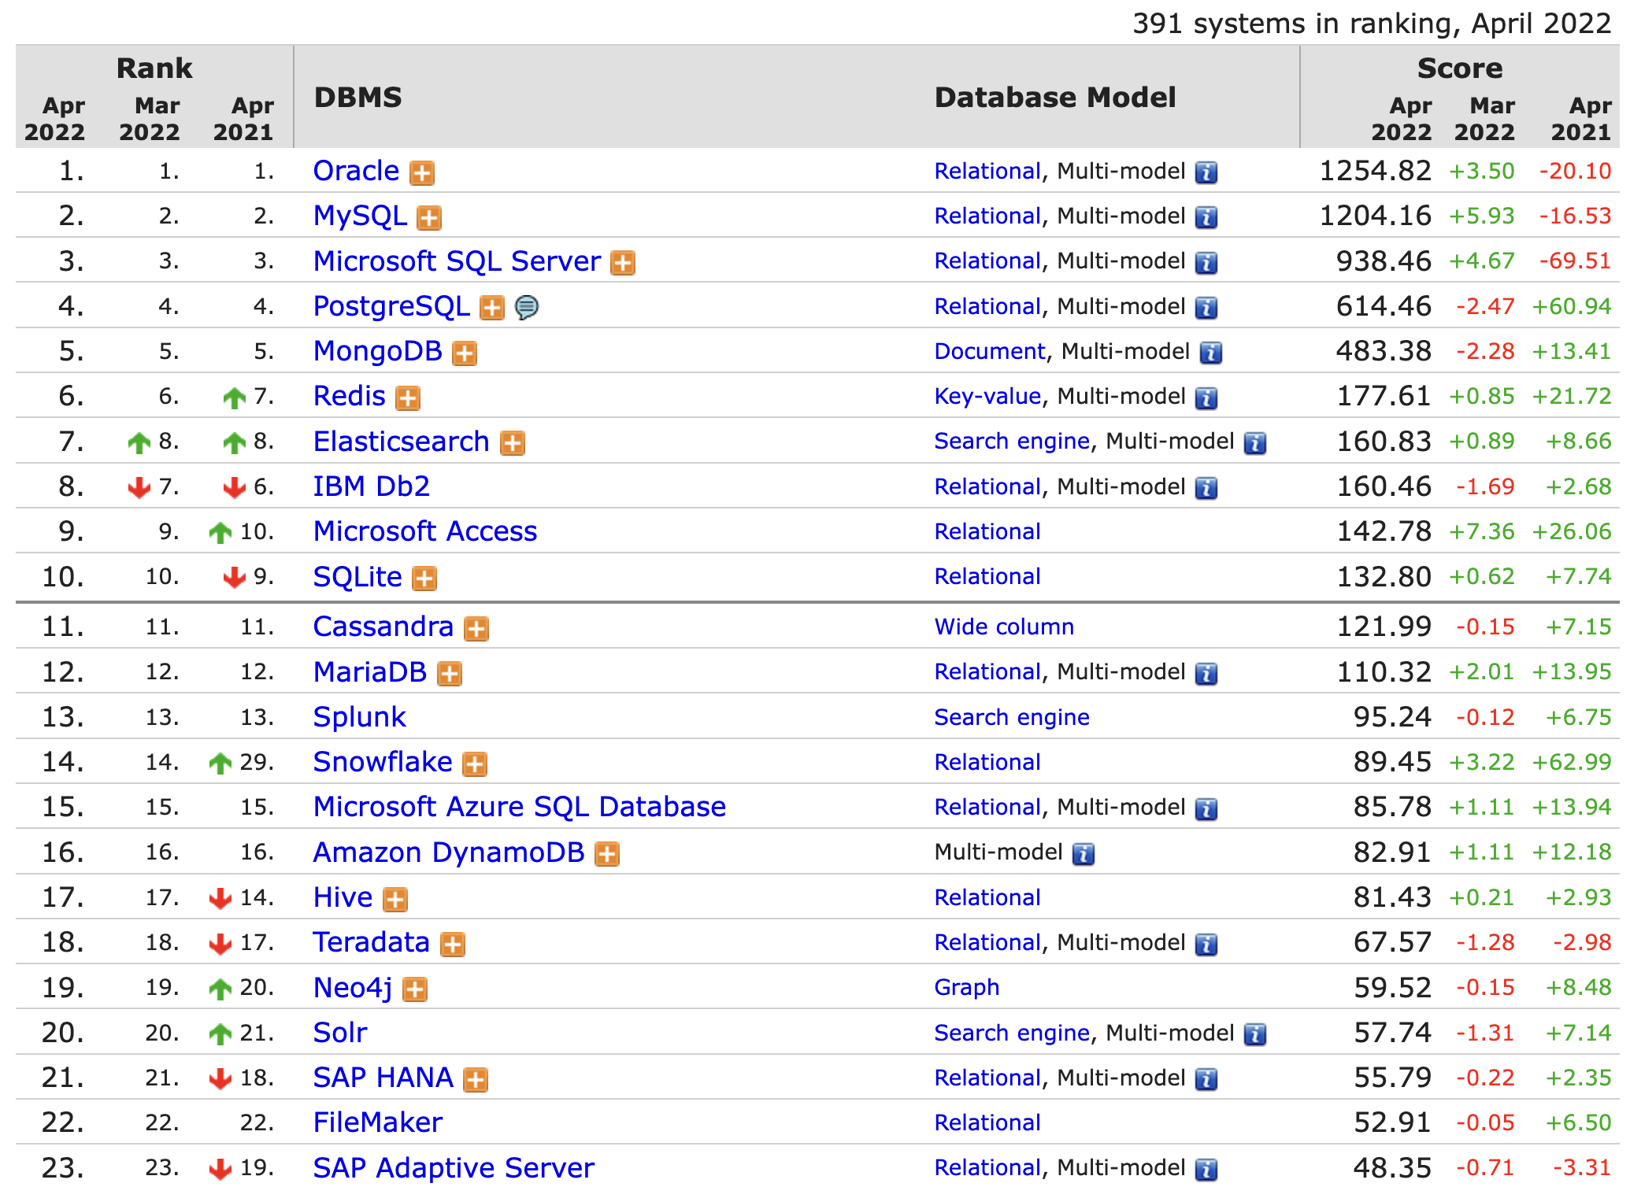The image size is (1630, 1187).
Task: Click the Elasticsearch link
Action: (402, 442)
